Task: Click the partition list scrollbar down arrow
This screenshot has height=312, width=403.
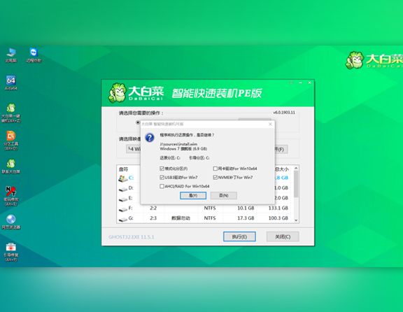Action: coord(296,220)
